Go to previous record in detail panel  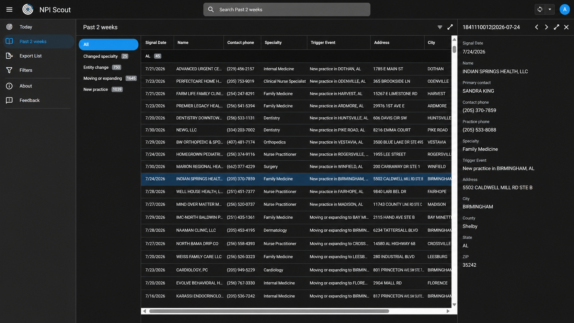pos(537,27)
